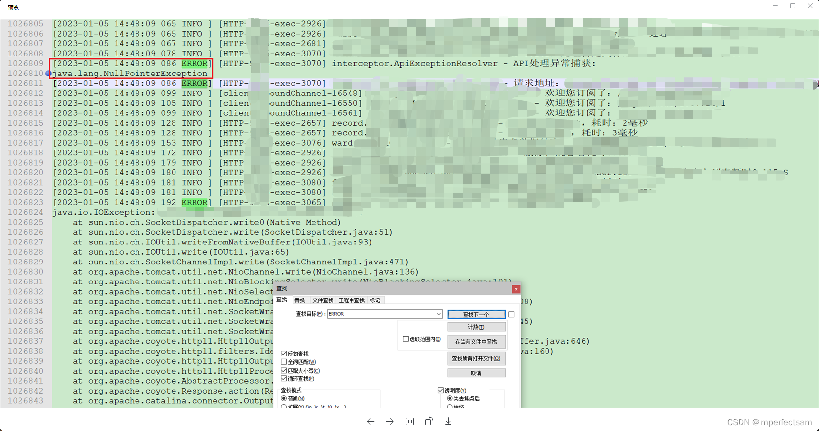Open the 文件查找 tab

point(323,300)
